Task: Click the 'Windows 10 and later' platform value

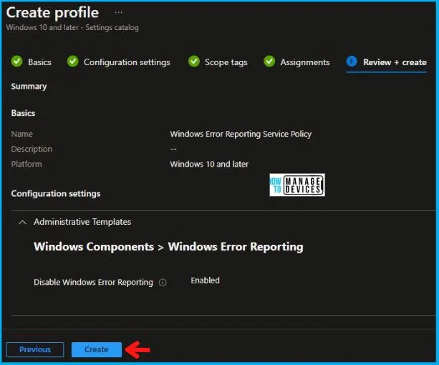Action: (x=209, y=164)
